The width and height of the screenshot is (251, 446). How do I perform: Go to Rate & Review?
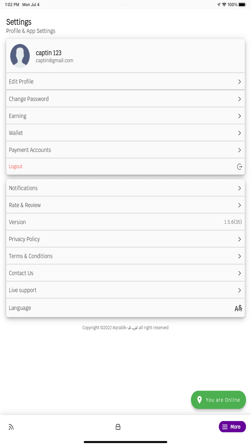(126, 205)
